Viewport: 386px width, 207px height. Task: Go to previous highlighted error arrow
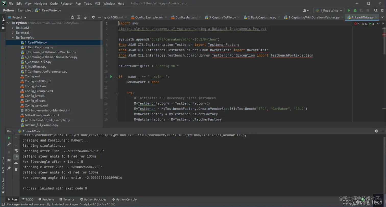point(378,24)
